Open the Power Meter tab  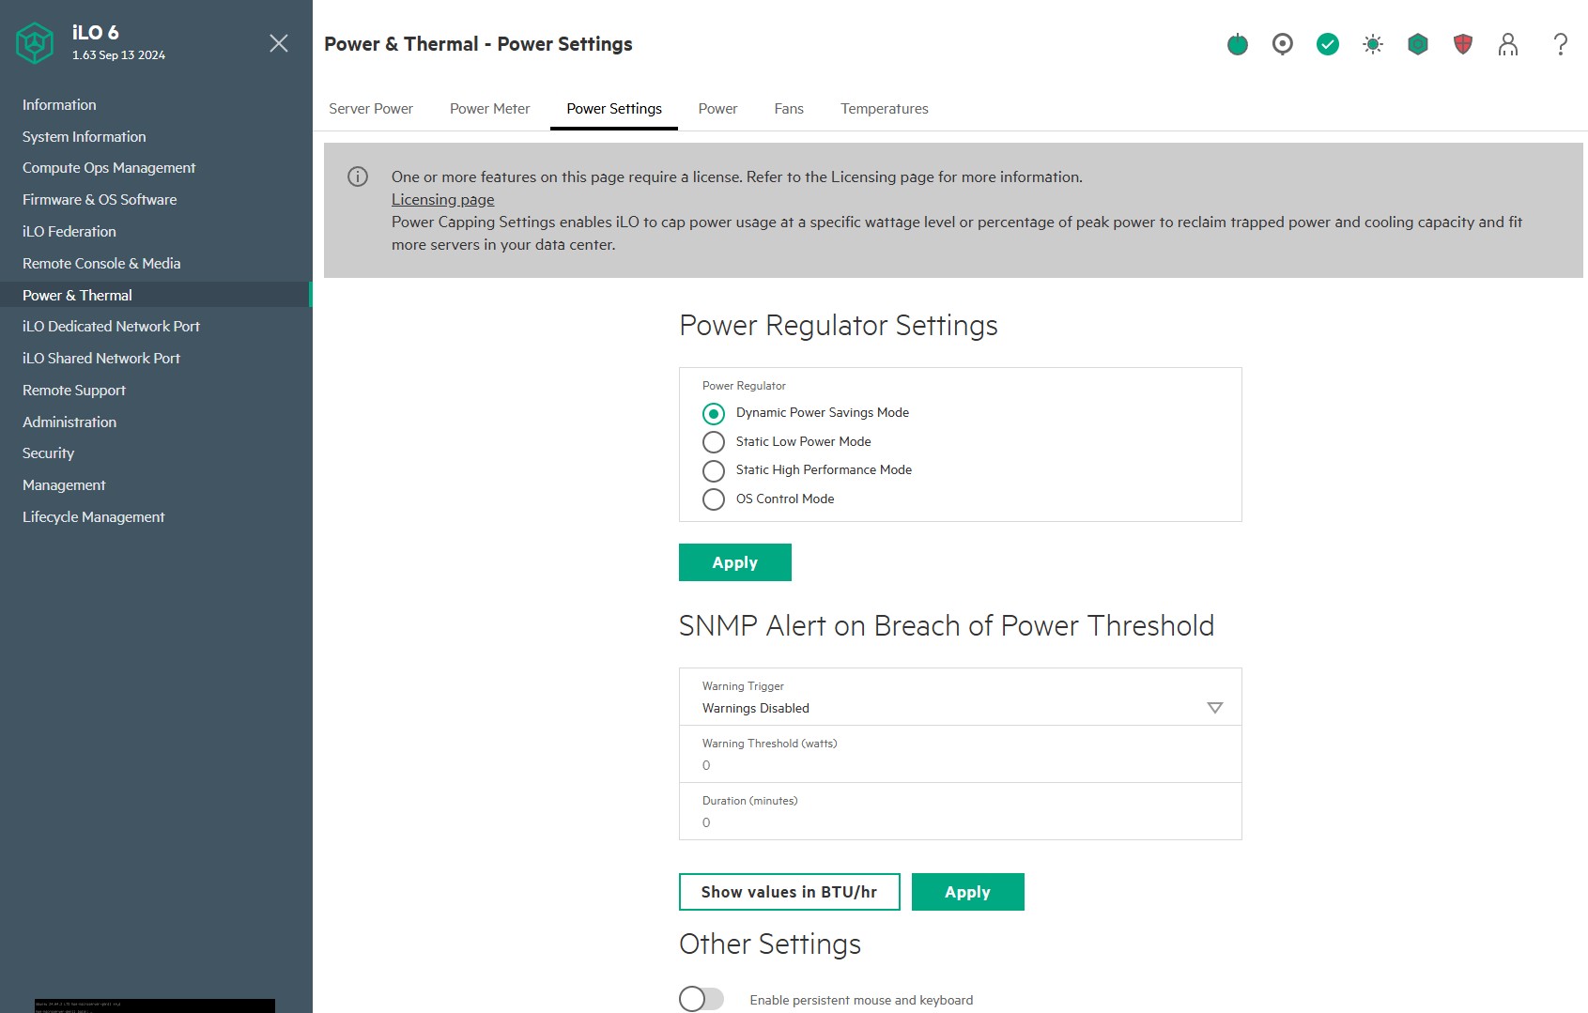coord(489,109)
